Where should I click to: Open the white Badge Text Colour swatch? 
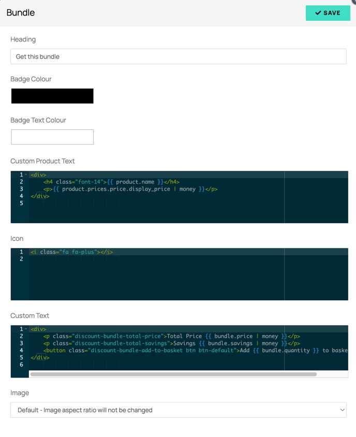click(x=52, y=137)
